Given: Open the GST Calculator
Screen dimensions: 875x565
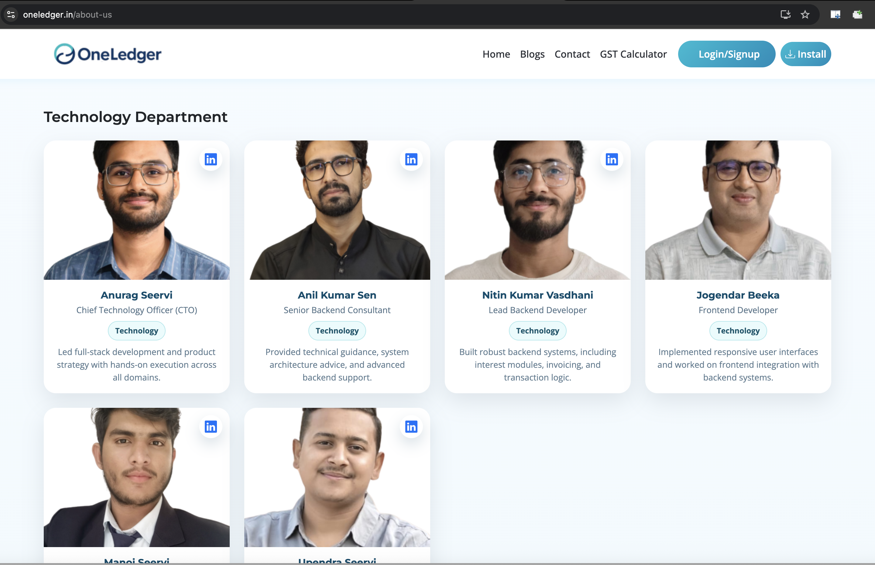Looking at the screenshot, I should point(633,54).
